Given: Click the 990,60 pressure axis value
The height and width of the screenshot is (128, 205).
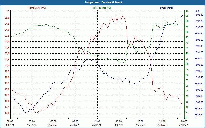Looking at the screenshot, I should point(200,71).
